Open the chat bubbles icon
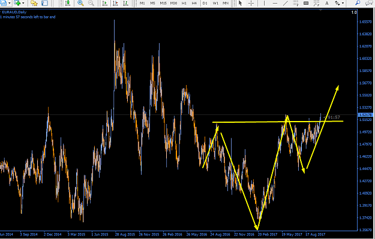The width and height of the screenshot is (375, 239). [x=369, y=3]
